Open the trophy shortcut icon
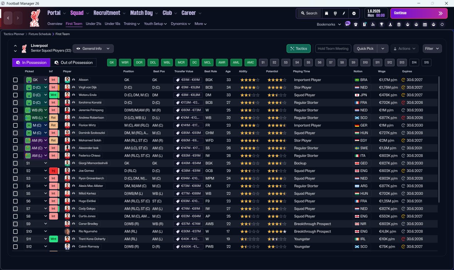The width and height of the screenshot is (454, 270). coord(382,25)
